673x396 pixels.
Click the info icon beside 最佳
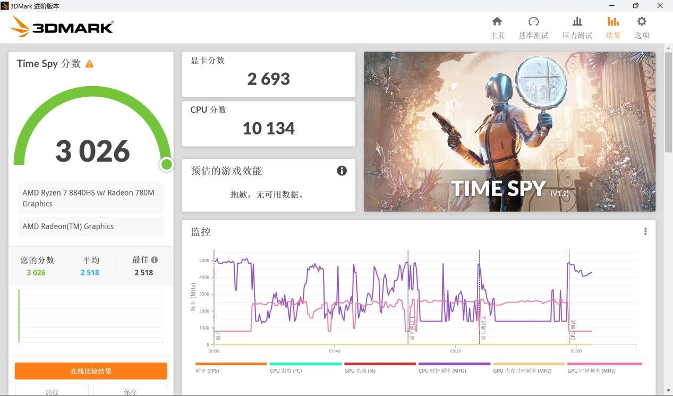154,260
